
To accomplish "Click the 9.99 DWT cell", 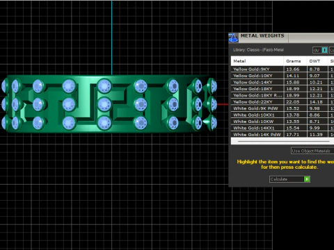I will [317, 128].
